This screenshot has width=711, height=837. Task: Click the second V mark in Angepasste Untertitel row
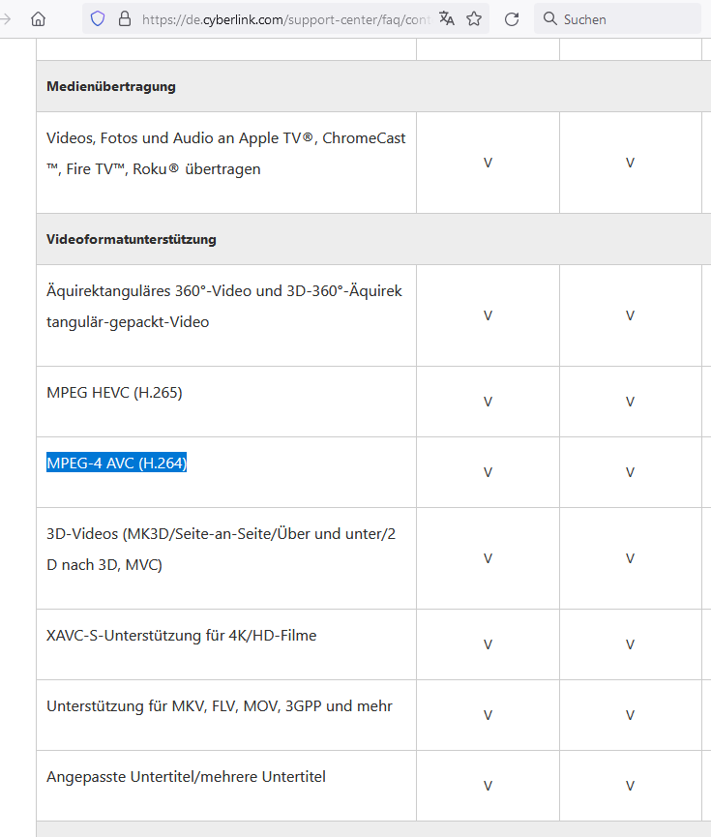[x=630, y=786]
